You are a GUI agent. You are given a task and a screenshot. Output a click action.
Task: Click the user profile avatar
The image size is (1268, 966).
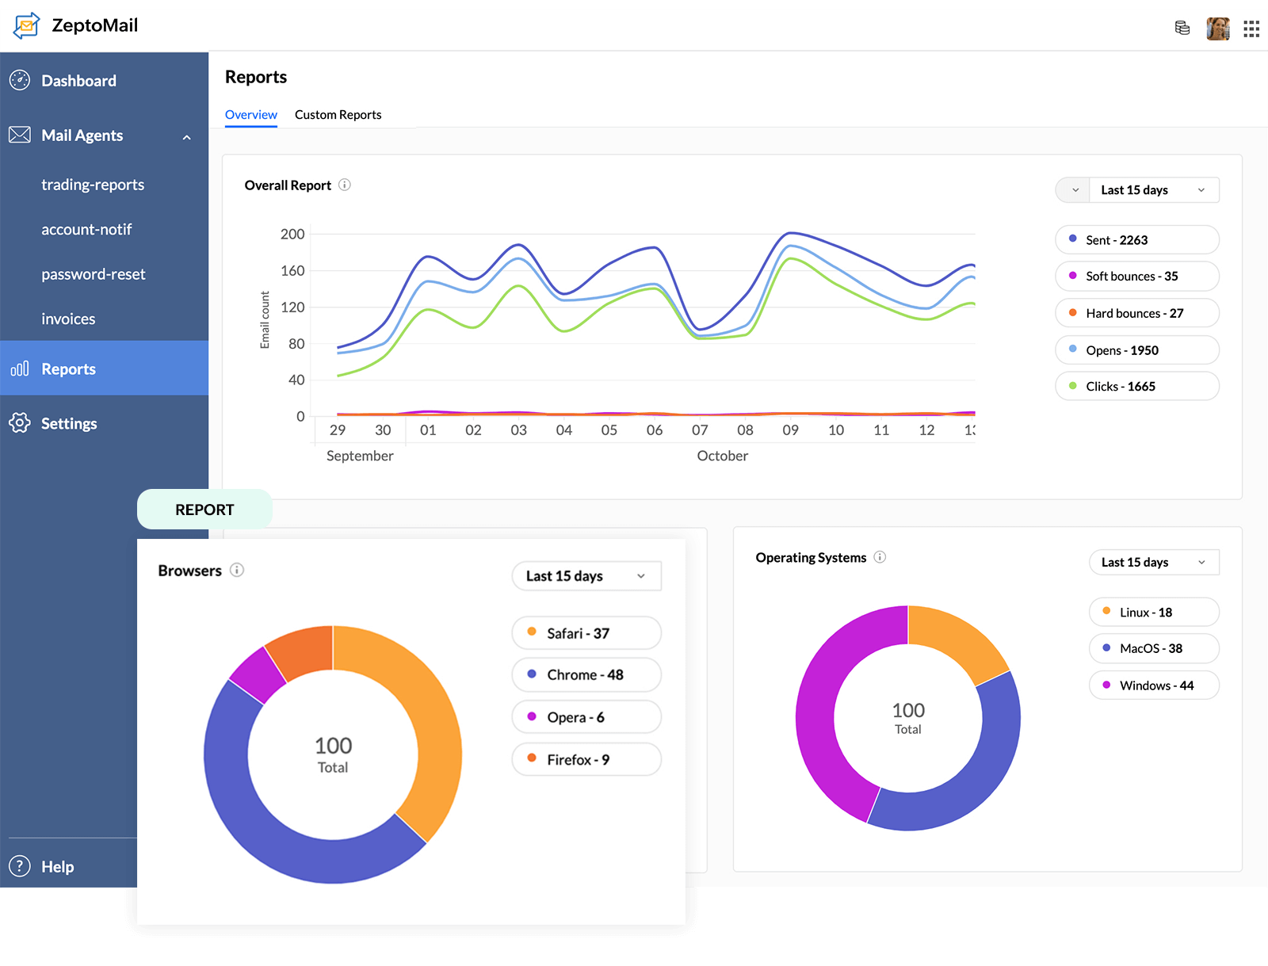1217,29
